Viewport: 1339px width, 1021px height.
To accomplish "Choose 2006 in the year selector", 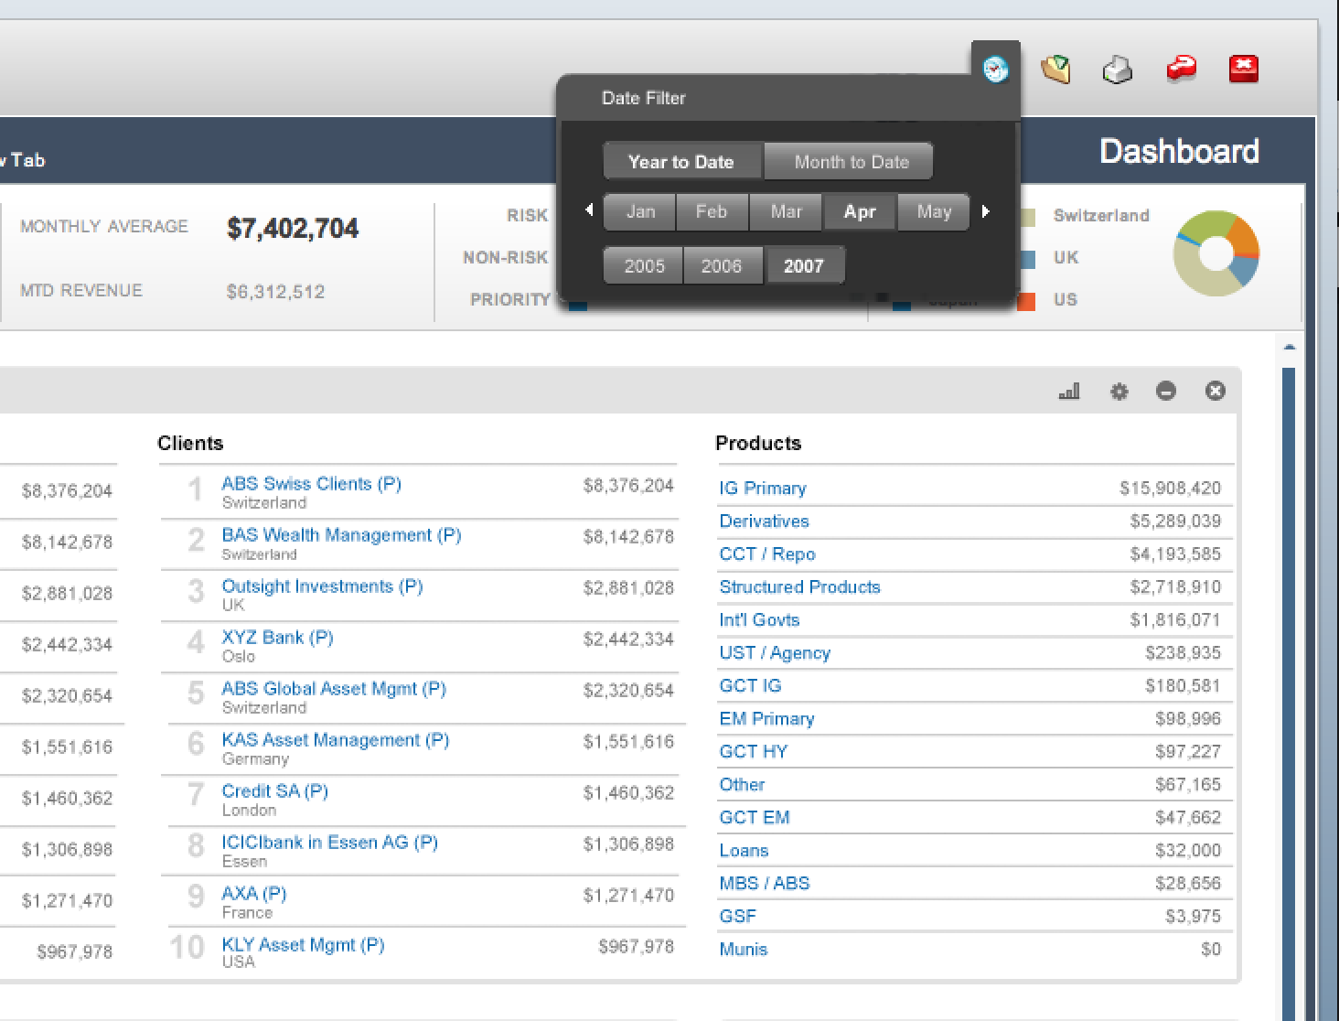I will click(x=722, y=266).
